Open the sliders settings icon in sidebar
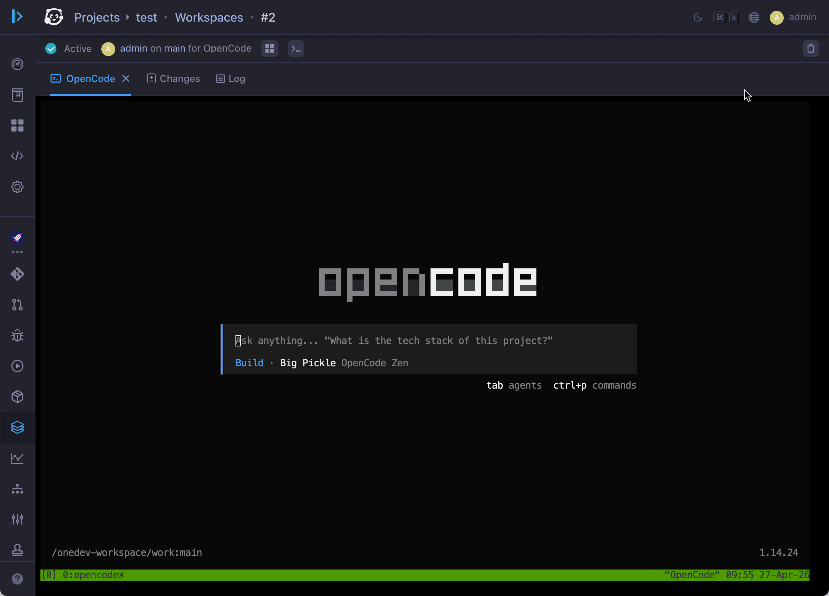The image size is (829, 596). pyautogui.click(x=17, y=519)
